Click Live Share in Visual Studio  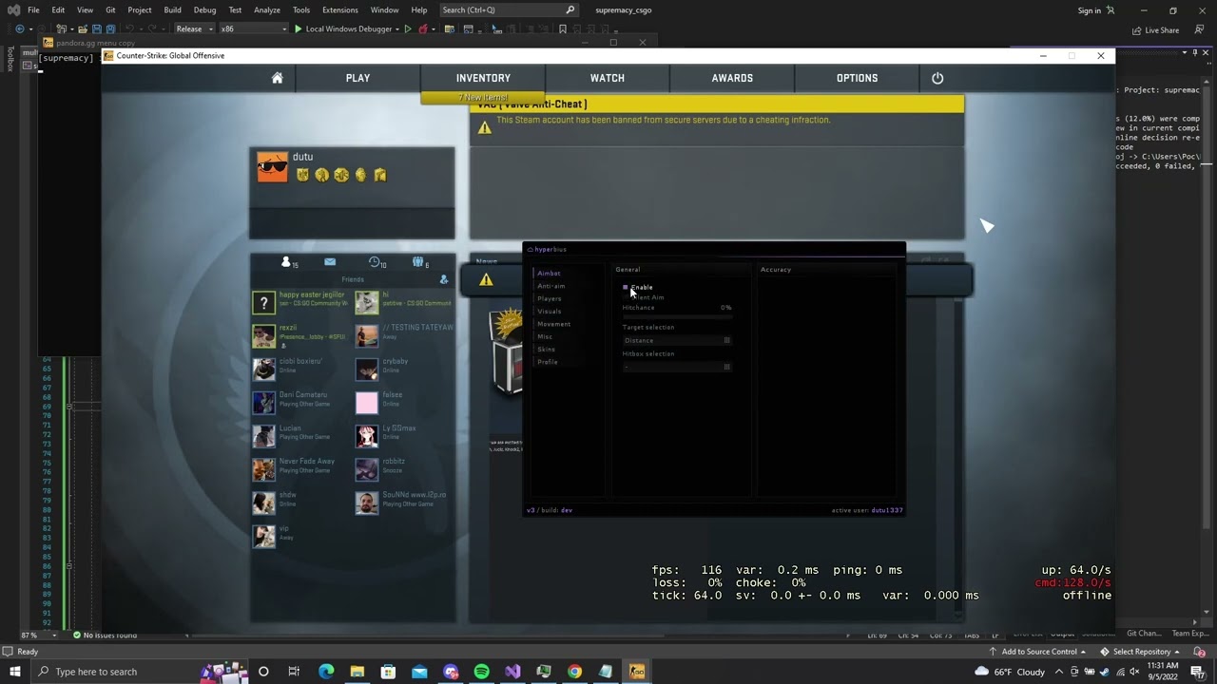pyautogui.click(x=1155, y=30)
